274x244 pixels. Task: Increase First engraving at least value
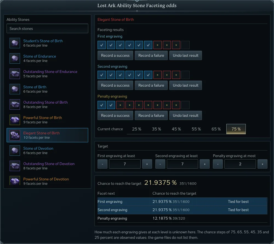coord(147,164)
